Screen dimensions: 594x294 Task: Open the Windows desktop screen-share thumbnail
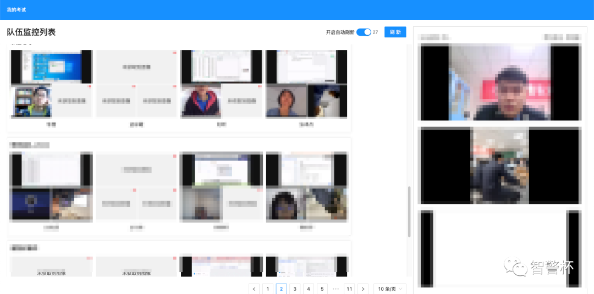(51, 66)
